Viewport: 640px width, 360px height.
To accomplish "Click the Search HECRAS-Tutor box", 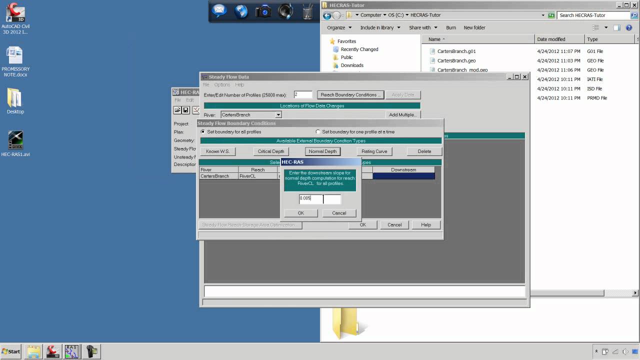I will click(593, 15).
